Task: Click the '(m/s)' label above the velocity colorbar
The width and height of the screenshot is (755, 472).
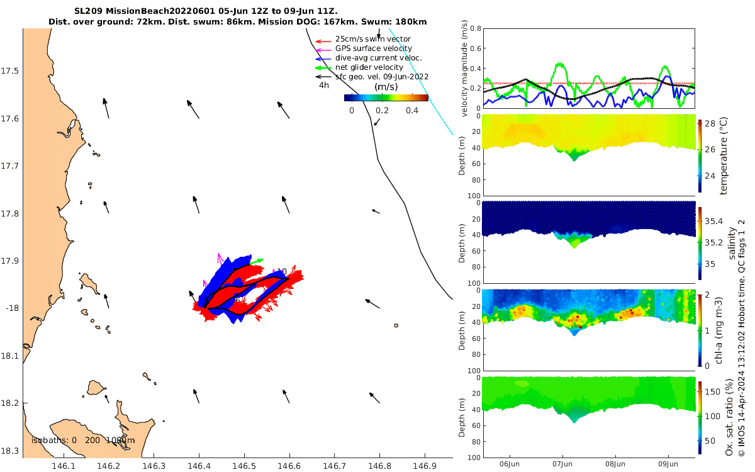Action: point(385,87)
